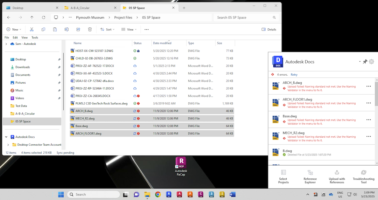Click the Delete trash icon in toolbar

(x=90, y=29)
